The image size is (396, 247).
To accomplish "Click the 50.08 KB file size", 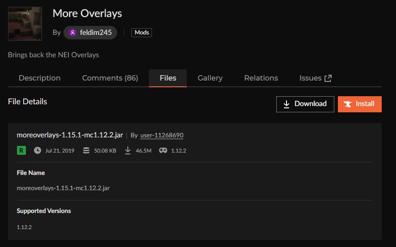I will pyautogui.click(x=105, y=151).
